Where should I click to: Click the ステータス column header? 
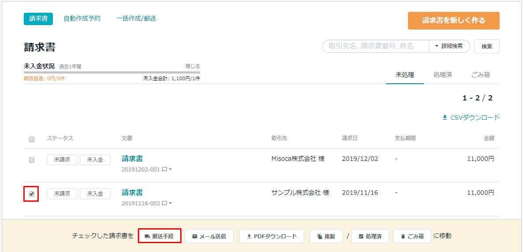pyautogui.click(x=60, y=139)
